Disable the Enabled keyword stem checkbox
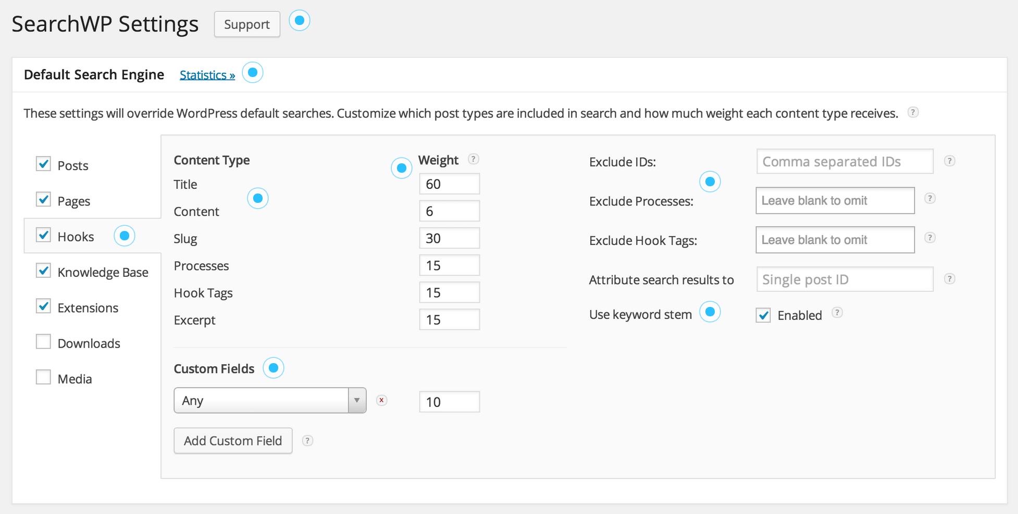The width and height of the screenshot is (1018, 514). pos(763,315)
